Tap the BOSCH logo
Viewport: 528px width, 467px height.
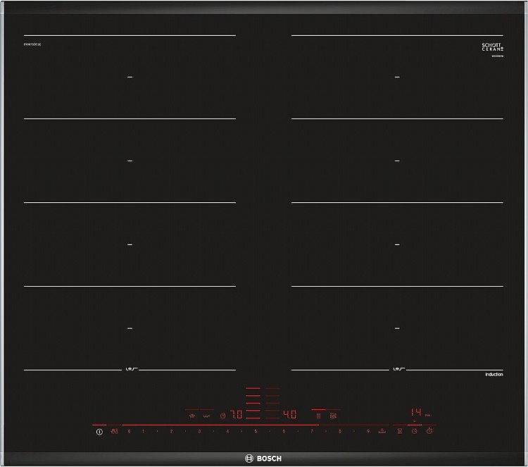click(x=263, y=459)
